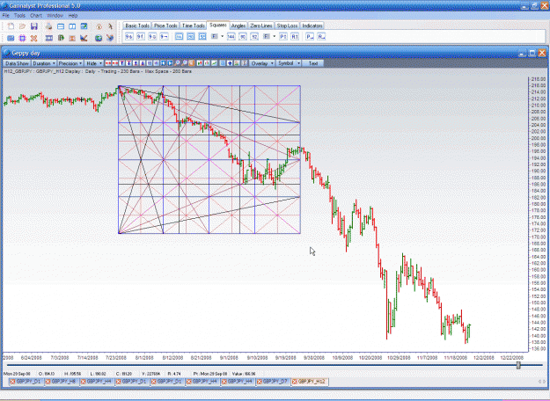Switch to the Price Tools tab

point(165,26)
